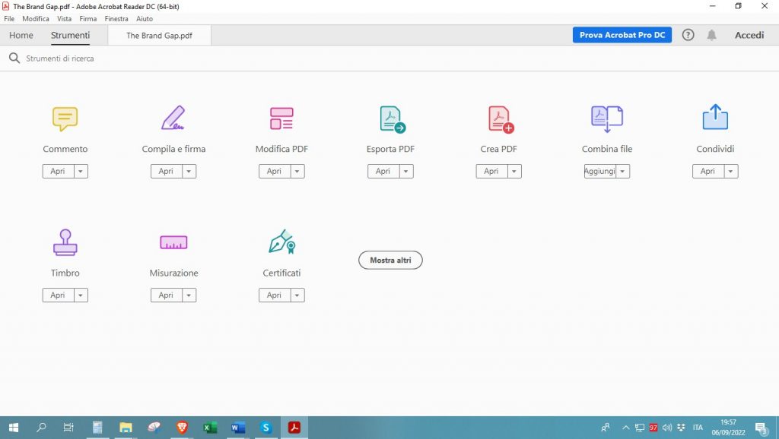
Task: Click the notifications bell icon
Action: click(711, 35)
